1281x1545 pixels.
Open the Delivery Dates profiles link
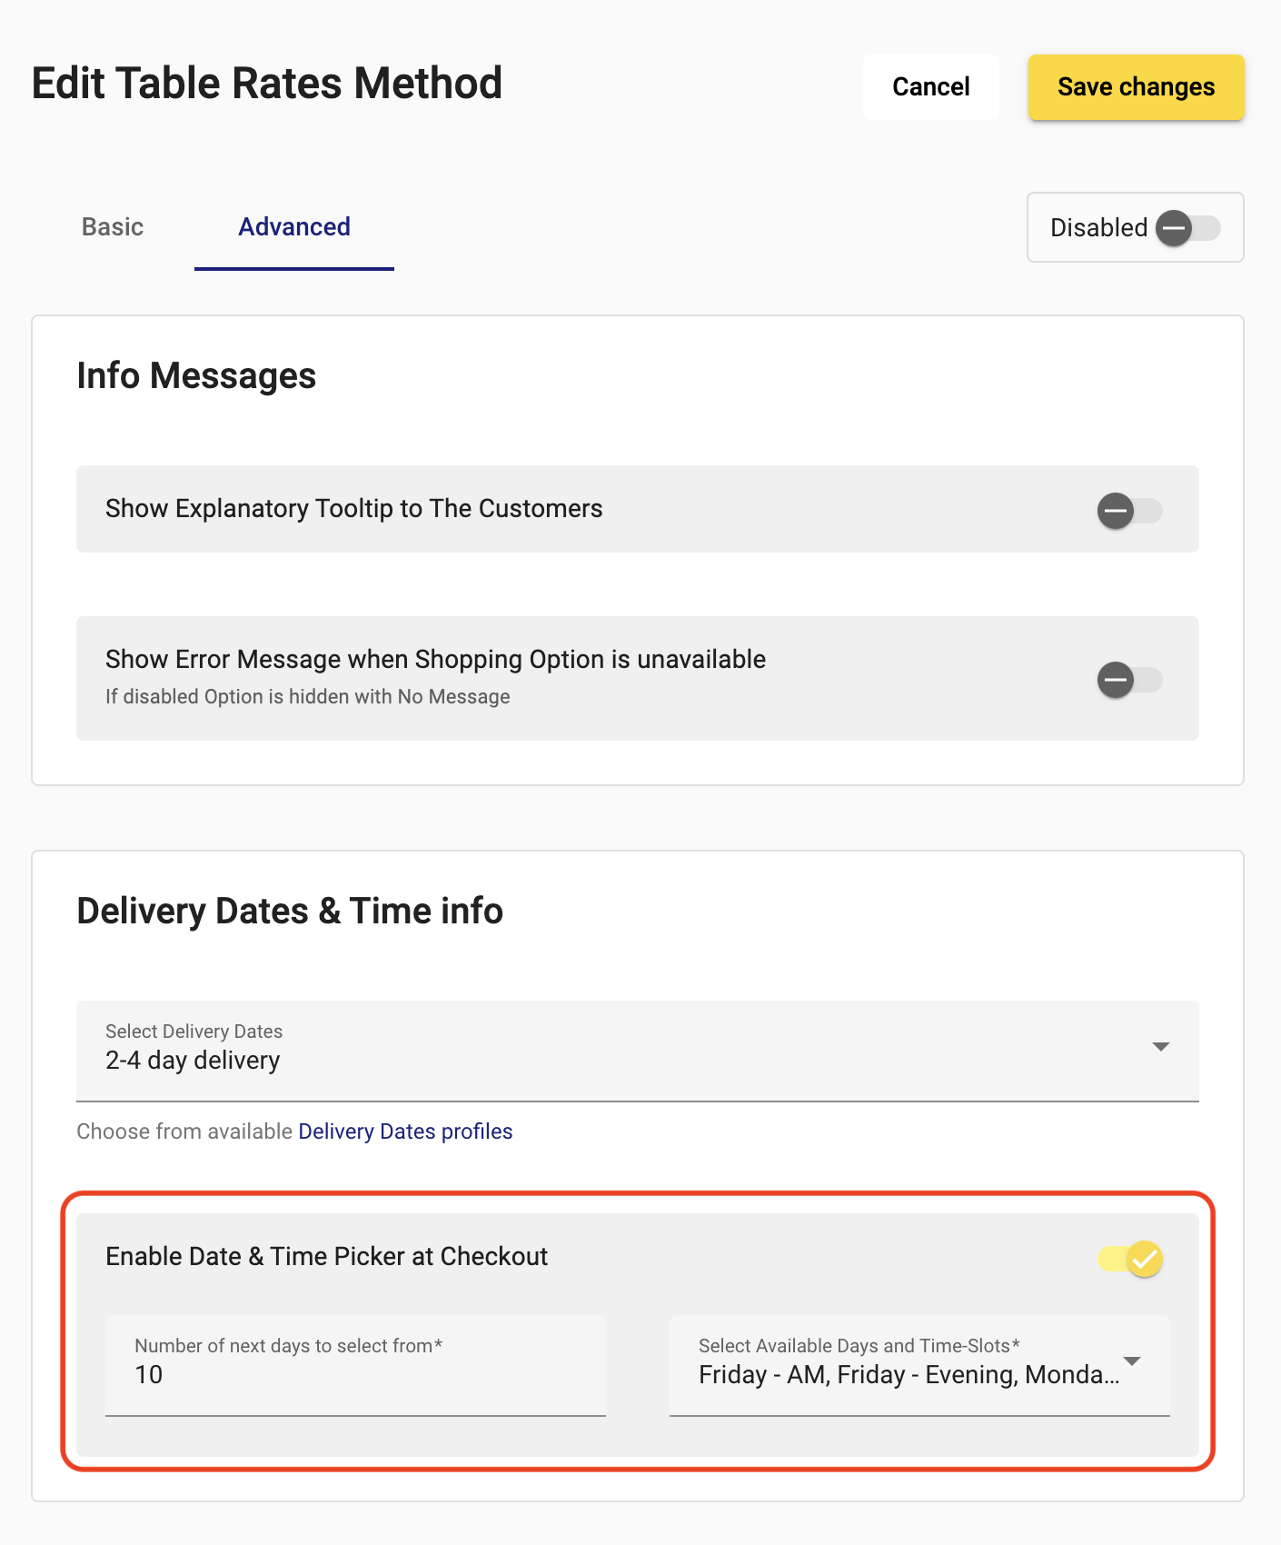tap(404, 1131)
